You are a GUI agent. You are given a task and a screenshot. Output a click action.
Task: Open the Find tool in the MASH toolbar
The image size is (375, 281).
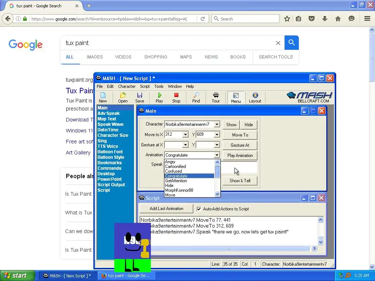coord(196,97)
